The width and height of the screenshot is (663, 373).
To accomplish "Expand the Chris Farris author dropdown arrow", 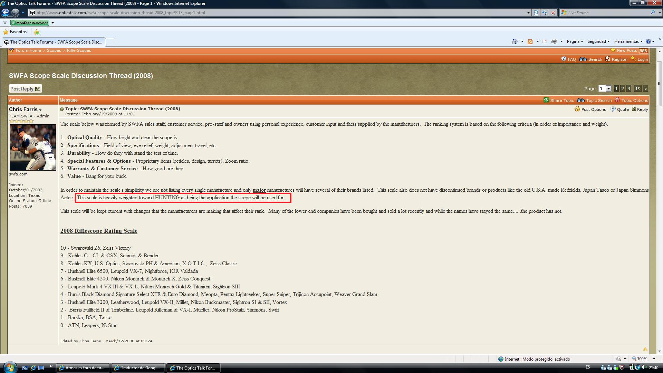I will [40, 110].
